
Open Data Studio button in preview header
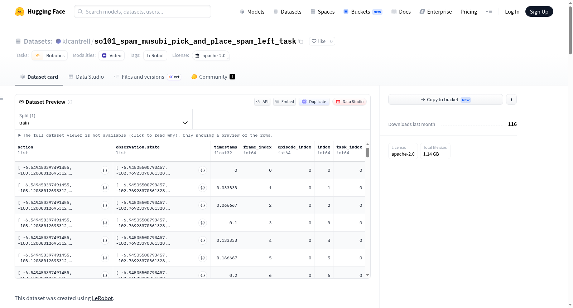tap(350, 102)
